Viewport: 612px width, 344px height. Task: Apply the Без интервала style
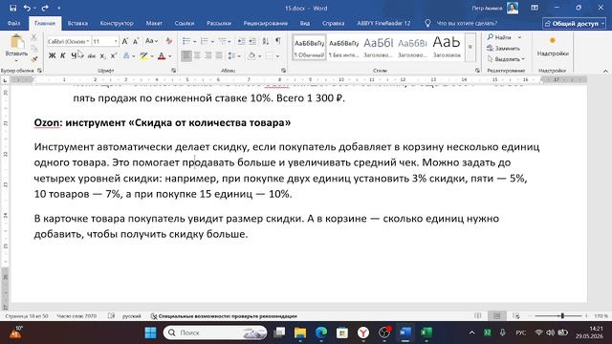343,47
